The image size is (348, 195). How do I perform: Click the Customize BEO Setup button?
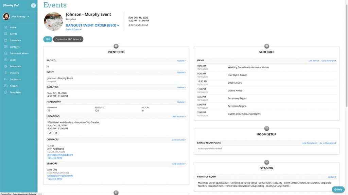pos(68,39)
